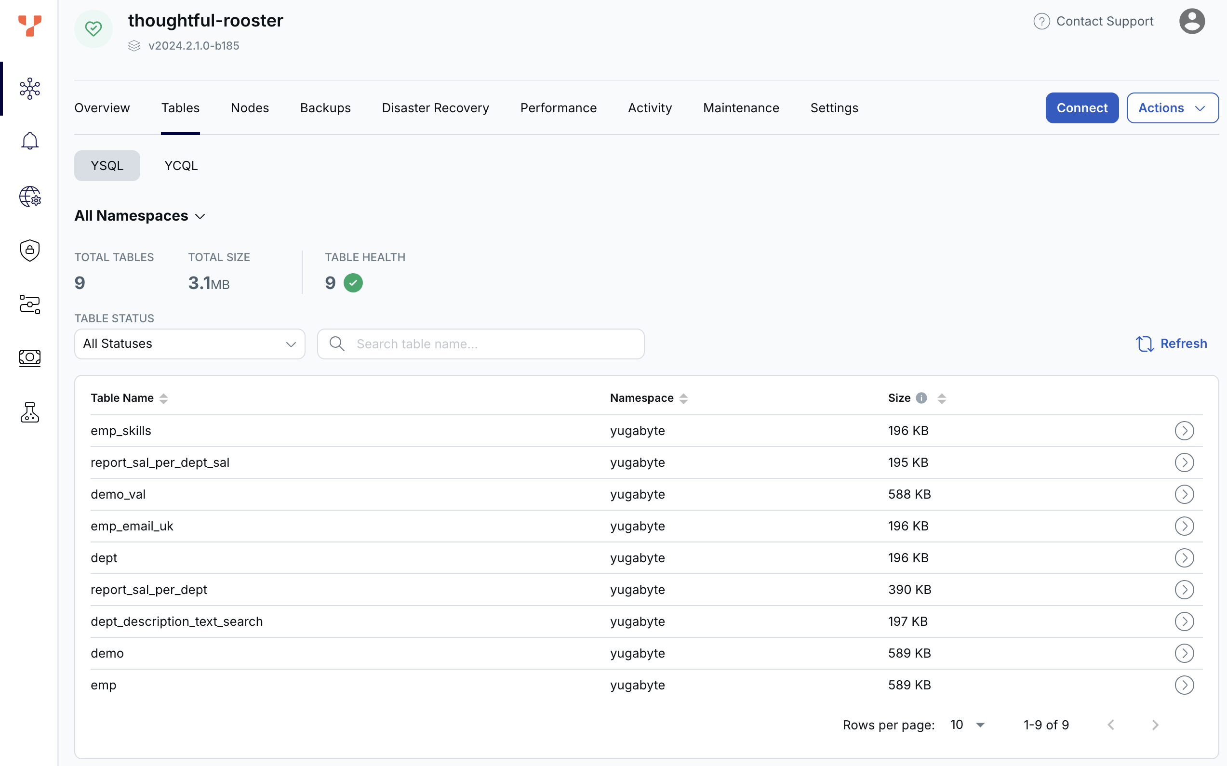Open the Security shield icon in the sidebar
Image resolution: width=1227 pixels, height=766 pixels.
click(x=30, y=250)
